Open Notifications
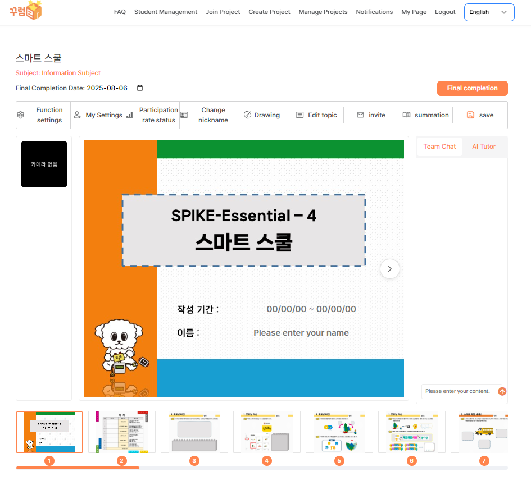 [x=374, y=12]
